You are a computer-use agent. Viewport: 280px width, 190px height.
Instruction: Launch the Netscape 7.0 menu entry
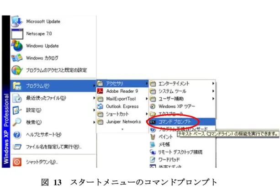click(x=53, y=34)
